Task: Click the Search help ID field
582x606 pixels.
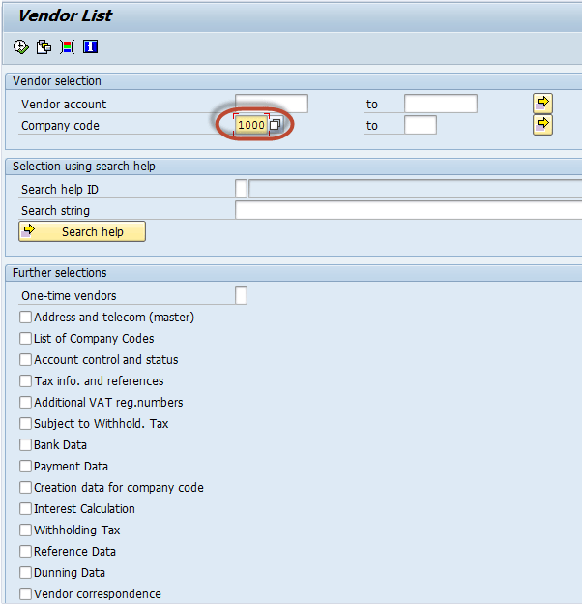Action: (242, 189)
